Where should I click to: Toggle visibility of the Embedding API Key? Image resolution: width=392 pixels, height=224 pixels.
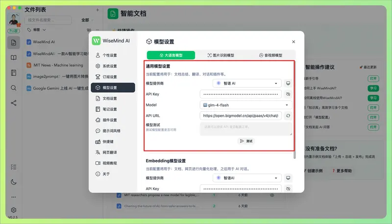coord(288,189)
